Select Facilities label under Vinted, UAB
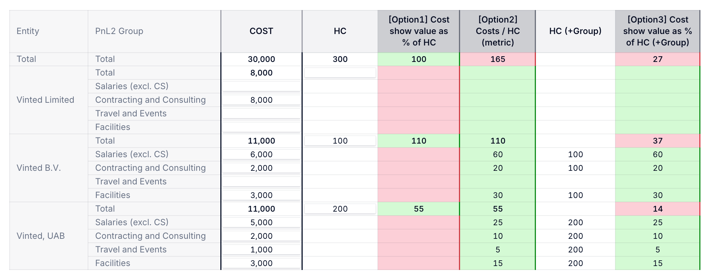Screen dimensions: 709x280 tap(113, 263)
